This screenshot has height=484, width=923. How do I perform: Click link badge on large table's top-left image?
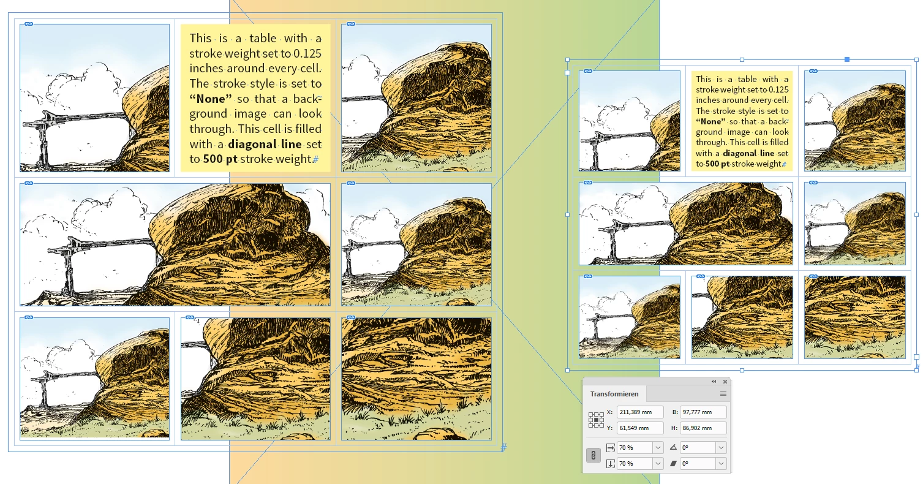pyautogui.click(x=28, y=24)
